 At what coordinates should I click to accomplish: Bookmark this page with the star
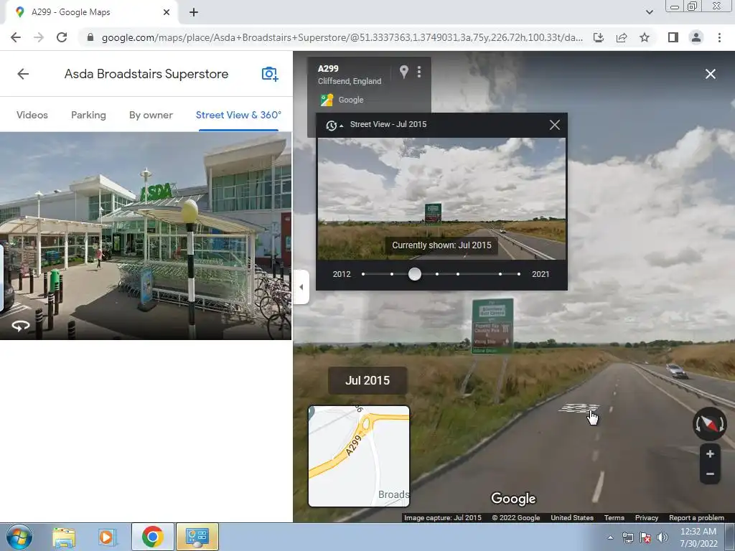coord(645,37)
